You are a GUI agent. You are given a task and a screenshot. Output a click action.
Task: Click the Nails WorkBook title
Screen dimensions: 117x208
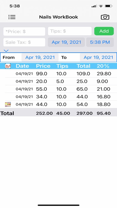tap(58, 17)
